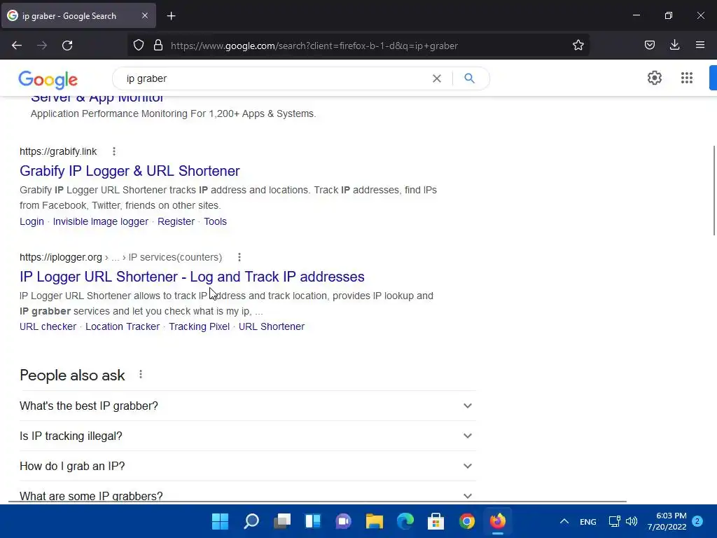Open Widgets from taskbar
The height and width of the screenshot is (538, 717).
(x=313, y=521)
